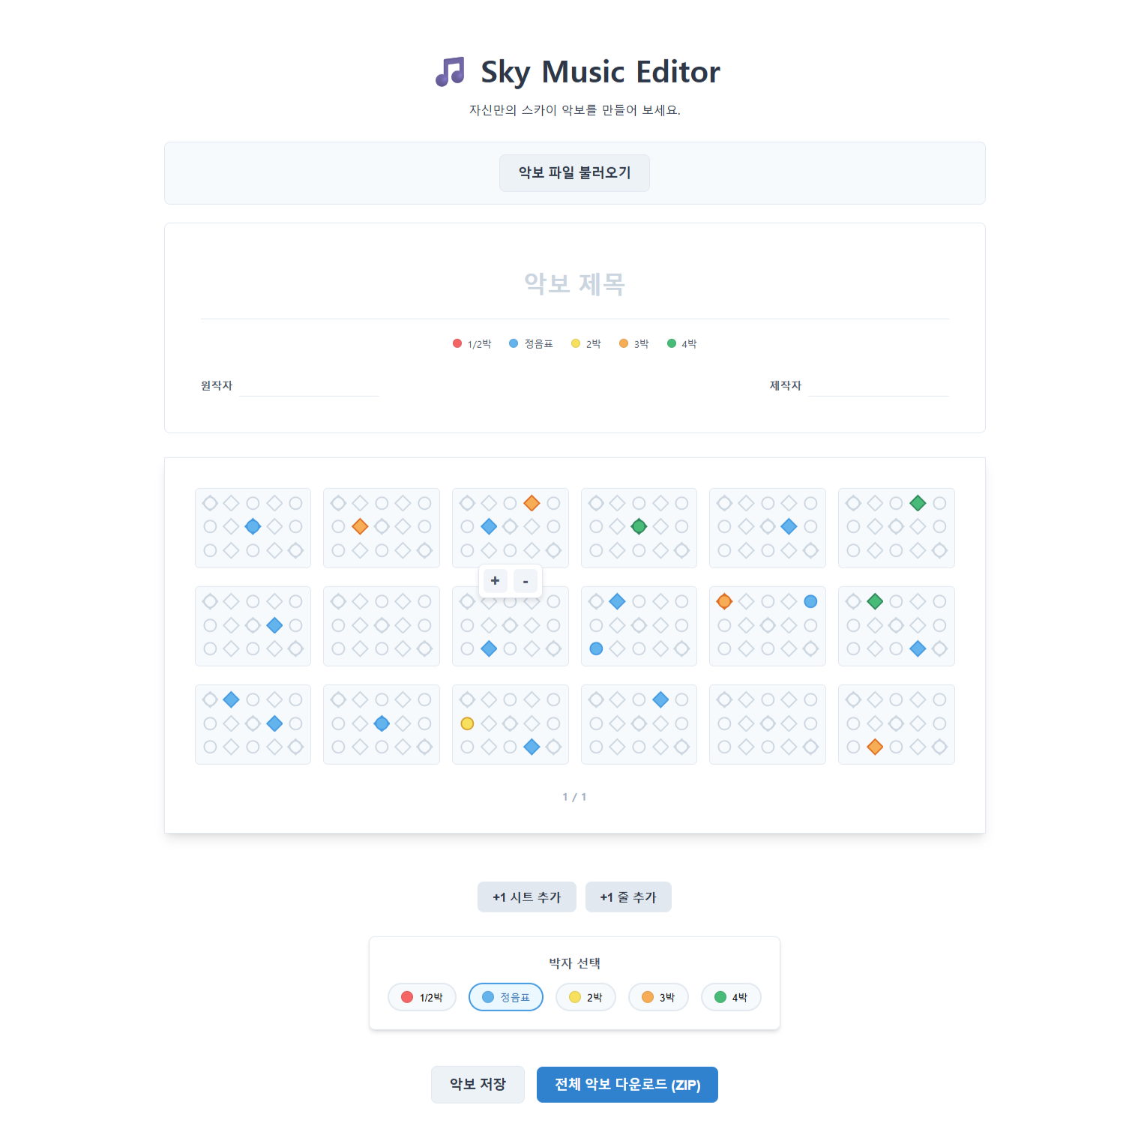
Task: Click the minus button in the note popup
Action: [x=526, y=581]
